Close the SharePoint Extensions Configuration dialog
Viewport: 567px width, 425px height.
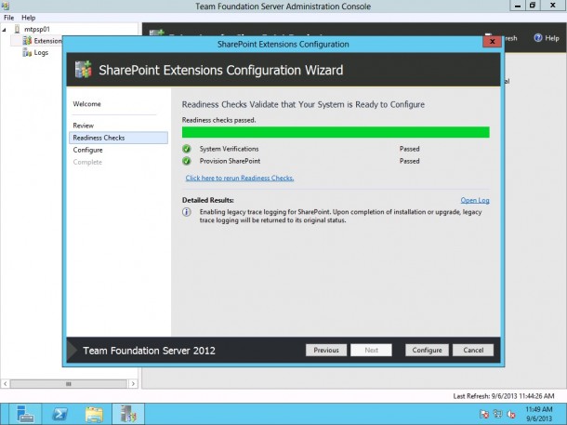(492, 42)
